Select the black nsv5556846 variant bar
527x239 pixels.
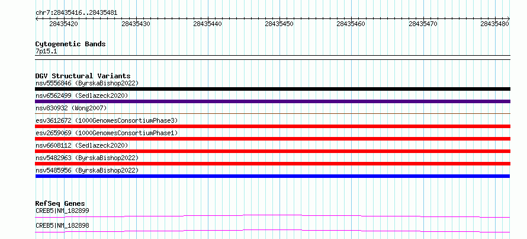[x=272, y=89]
